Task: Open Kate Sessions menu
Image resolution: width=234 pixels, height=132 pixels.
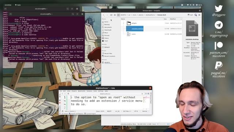Action: pos(89,91)
